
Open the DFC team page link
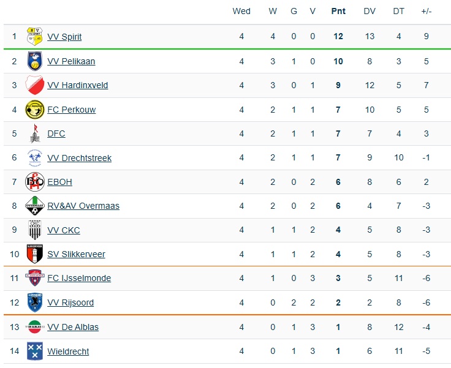[x=56, y=133]
